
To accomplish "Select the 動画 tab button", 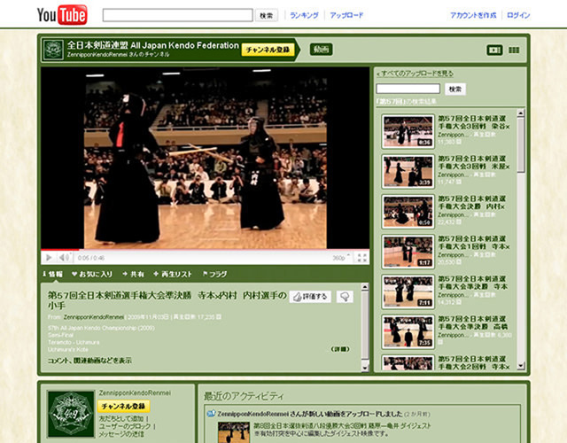I will click(321, 50).
